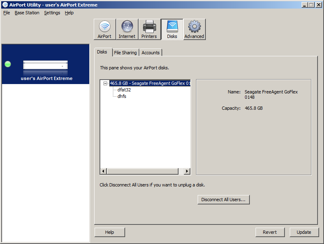Click the AirPort Utility title bar icon

pyautogui.click(x=5, y=5)
